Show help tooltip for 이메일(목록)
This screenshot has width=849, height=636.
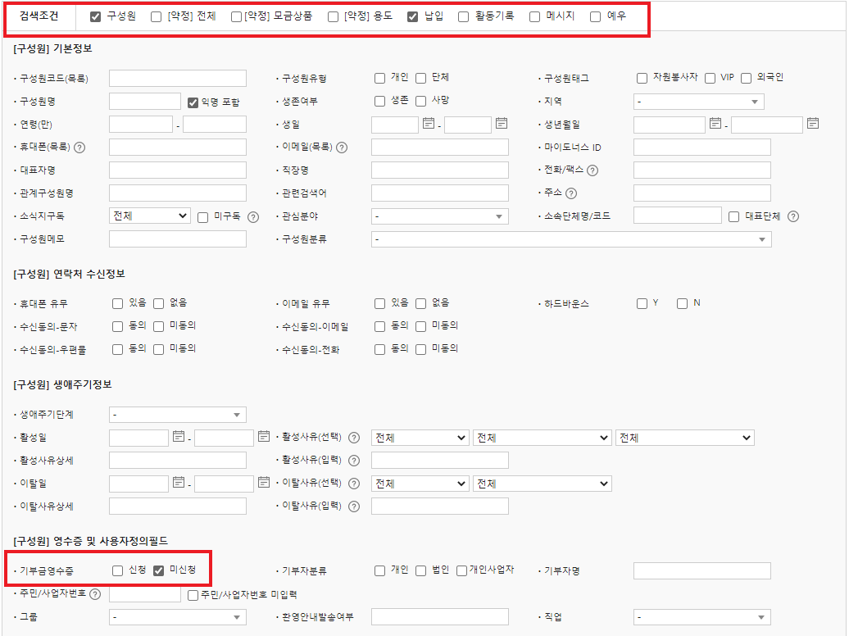coord(342,148)
